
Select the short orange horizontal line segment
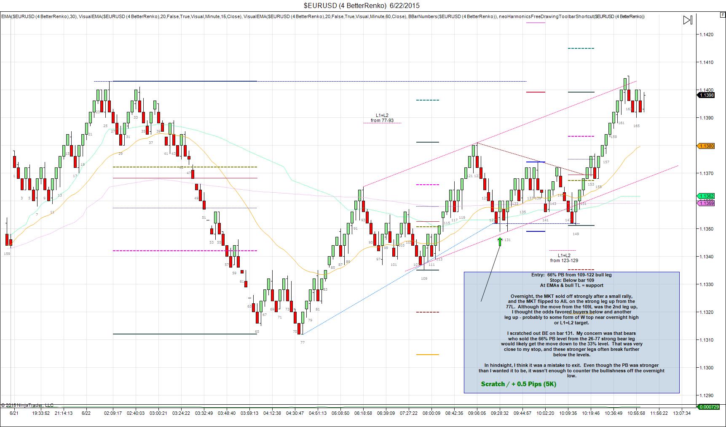coord(428,355)
